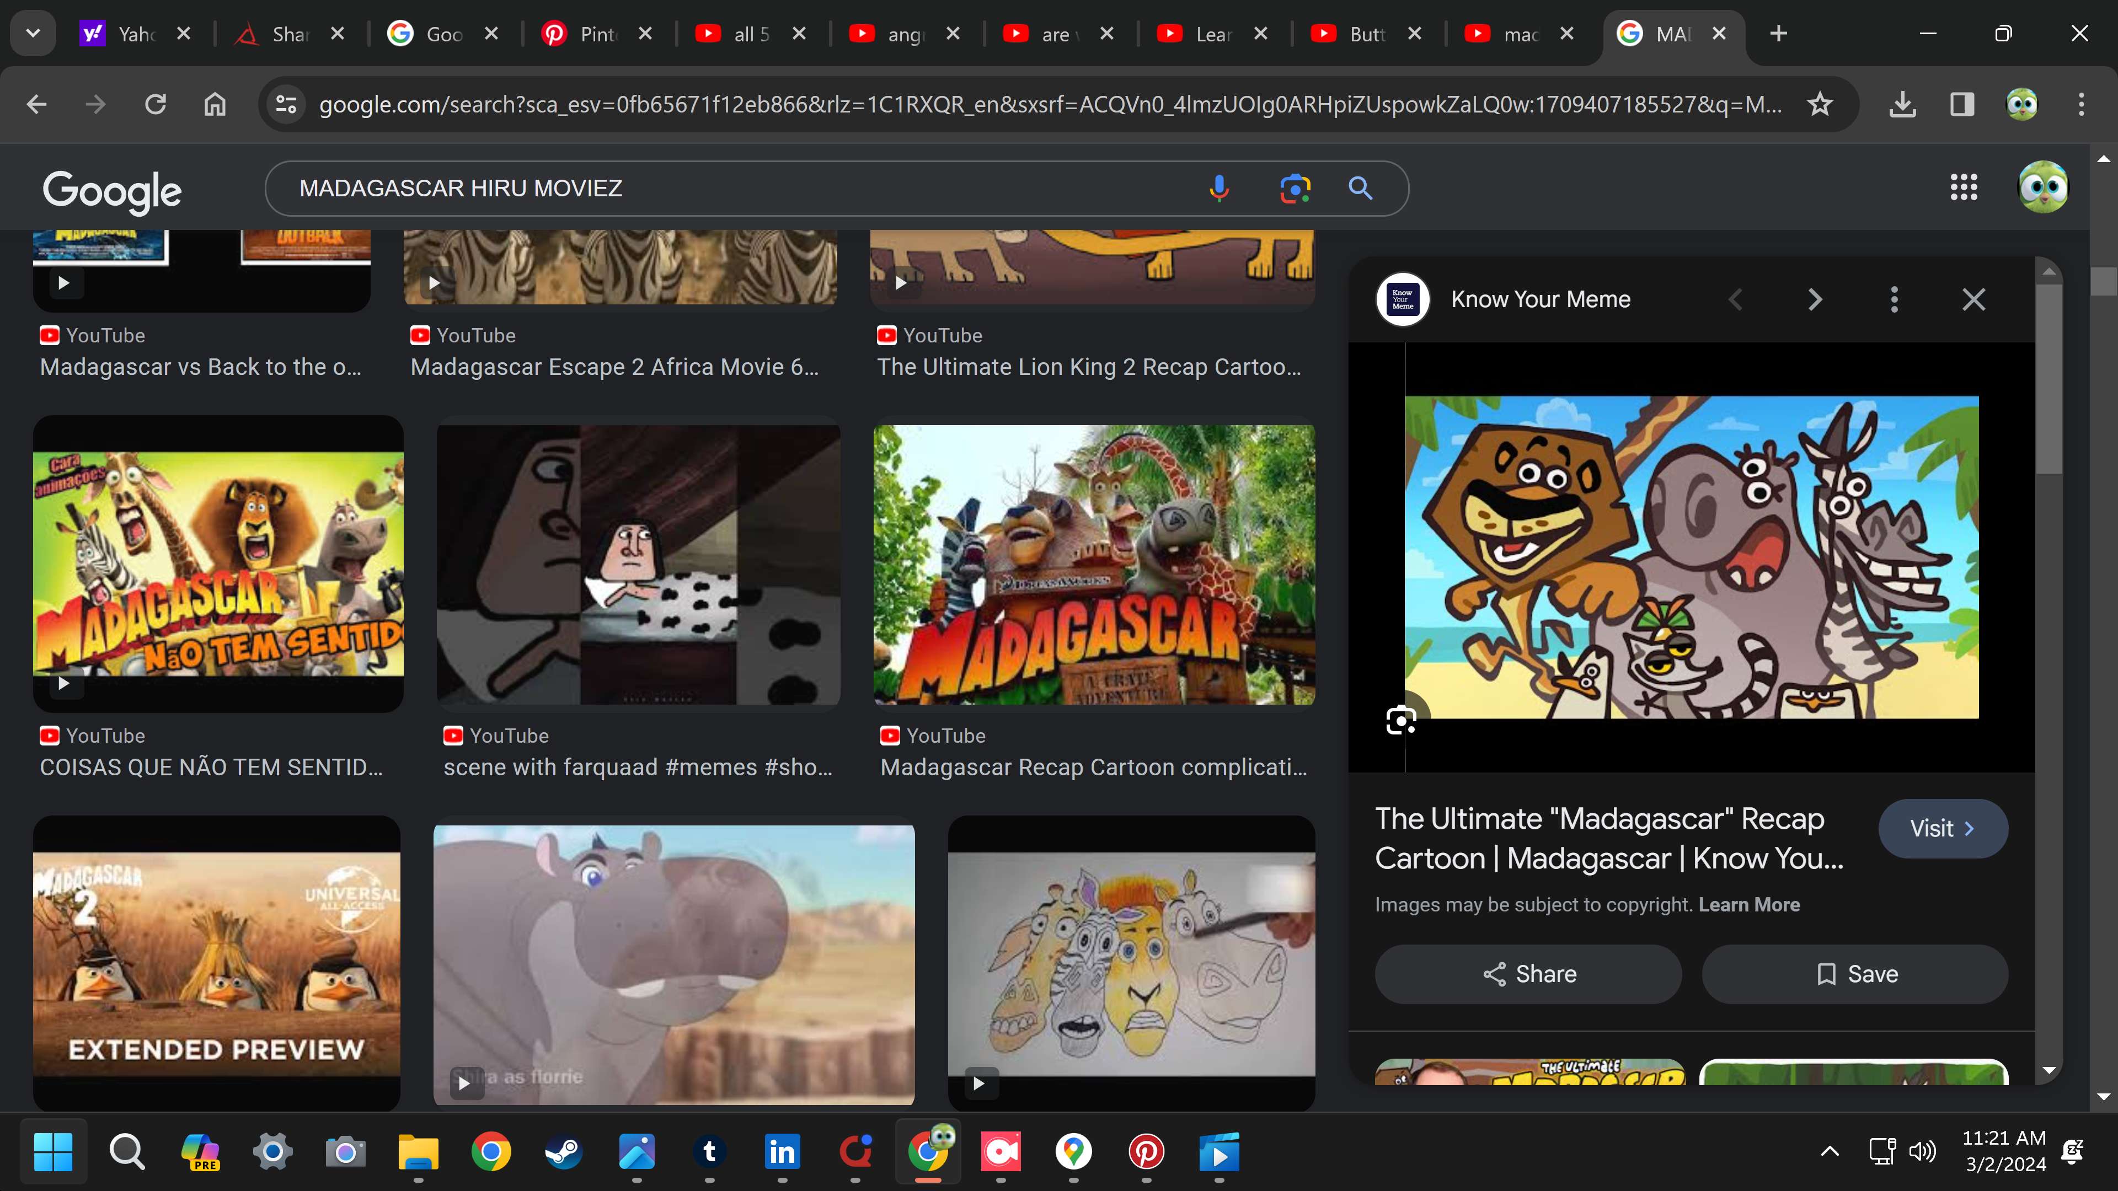Screen dimensions: 2118x1191
Task: Open 'The Ultimate Lion King 2 Recap' result
Action: click(1089, 367)
